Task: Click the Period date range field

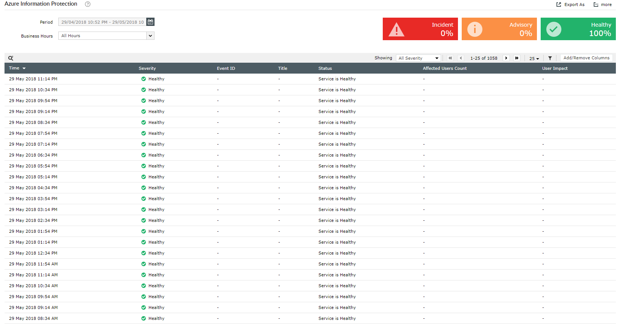Action: [x=102, y=22]
